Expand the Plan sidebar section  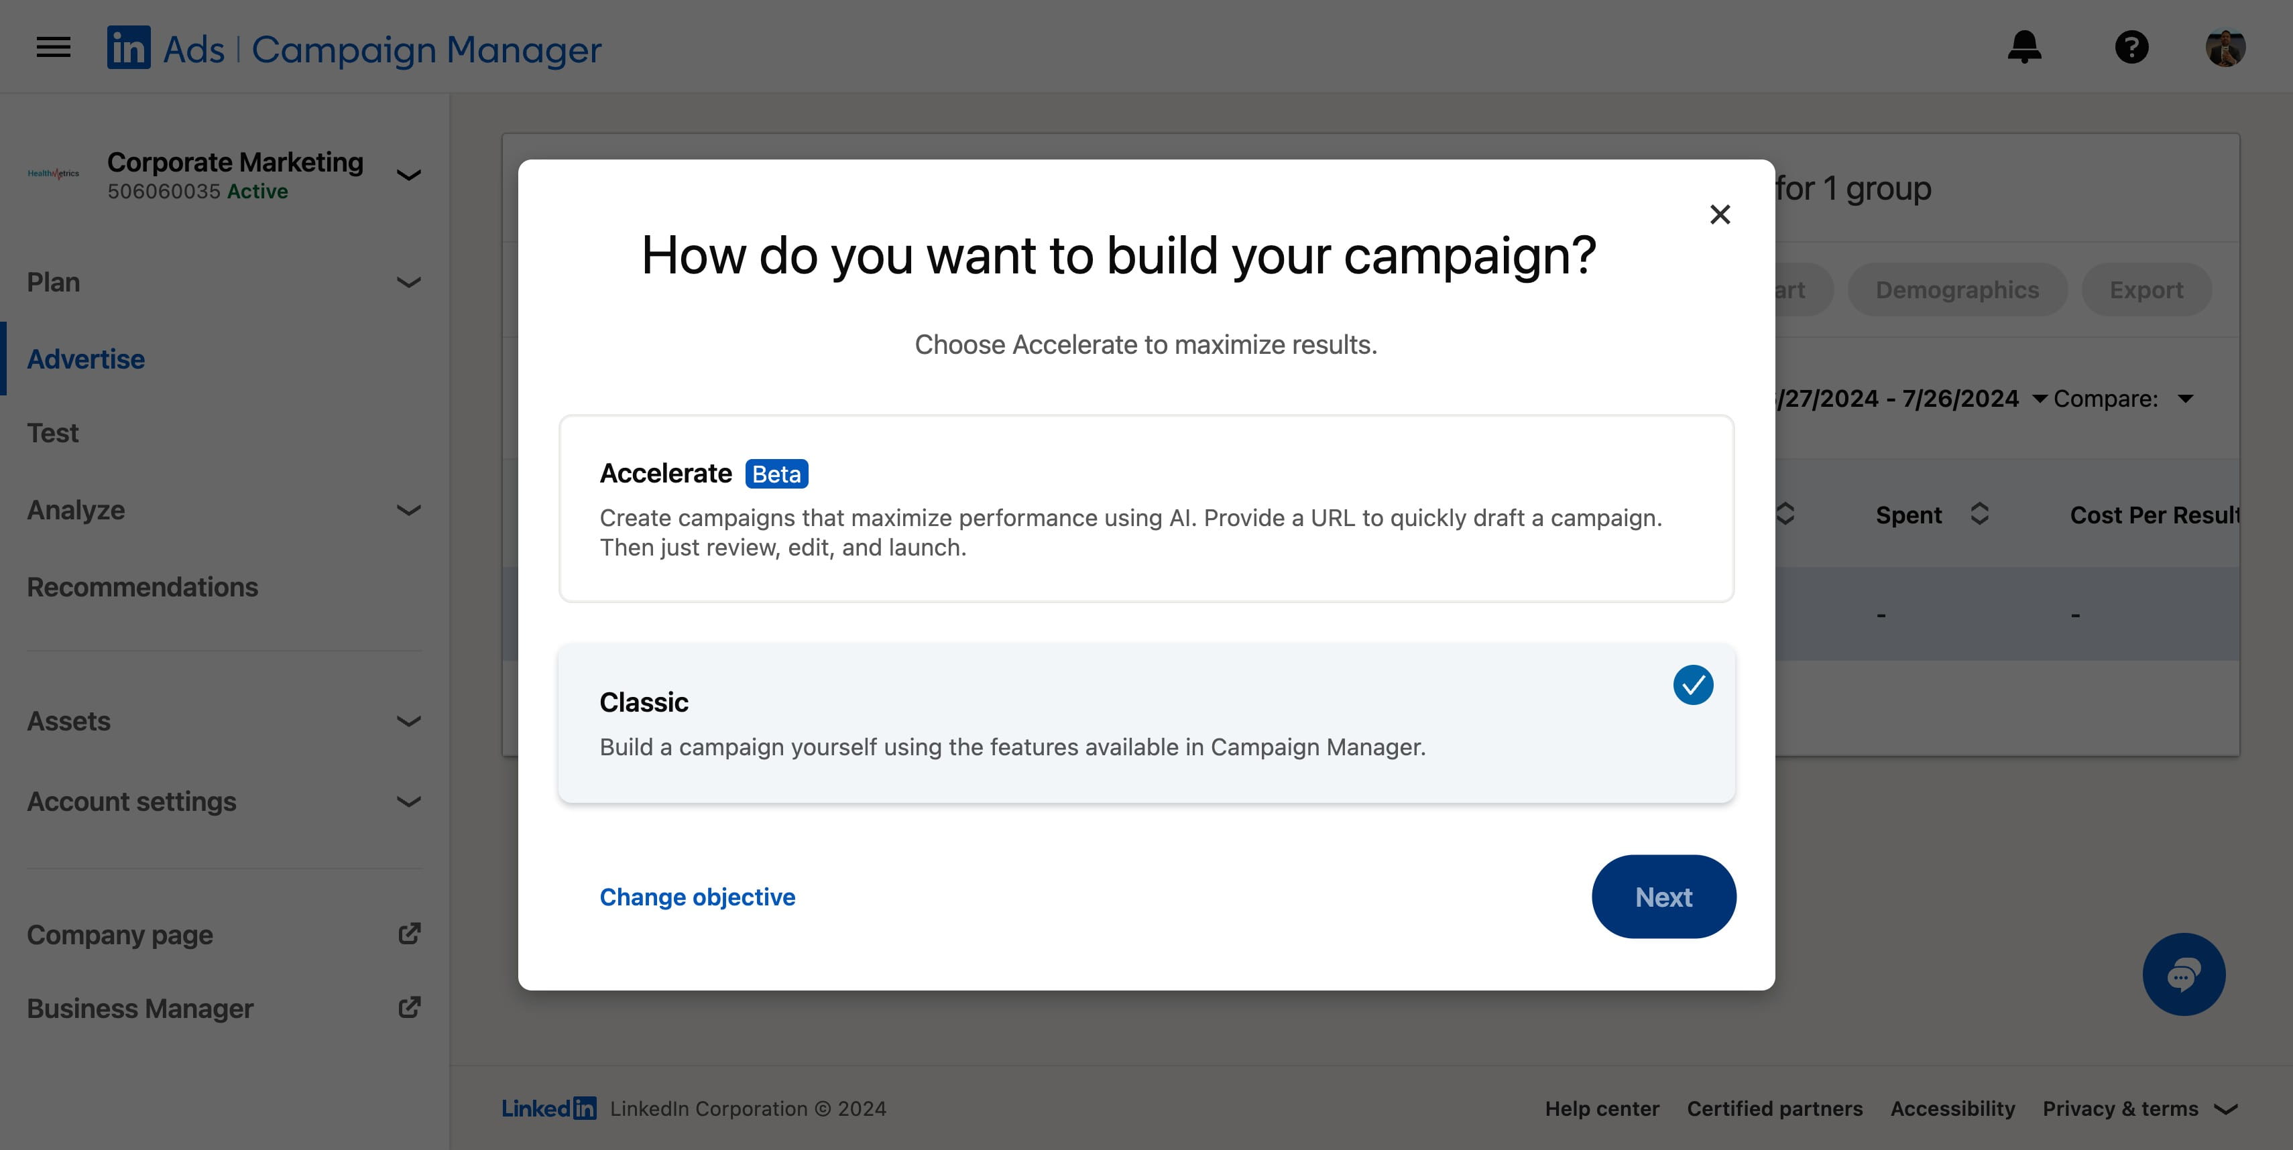point(223,282)
